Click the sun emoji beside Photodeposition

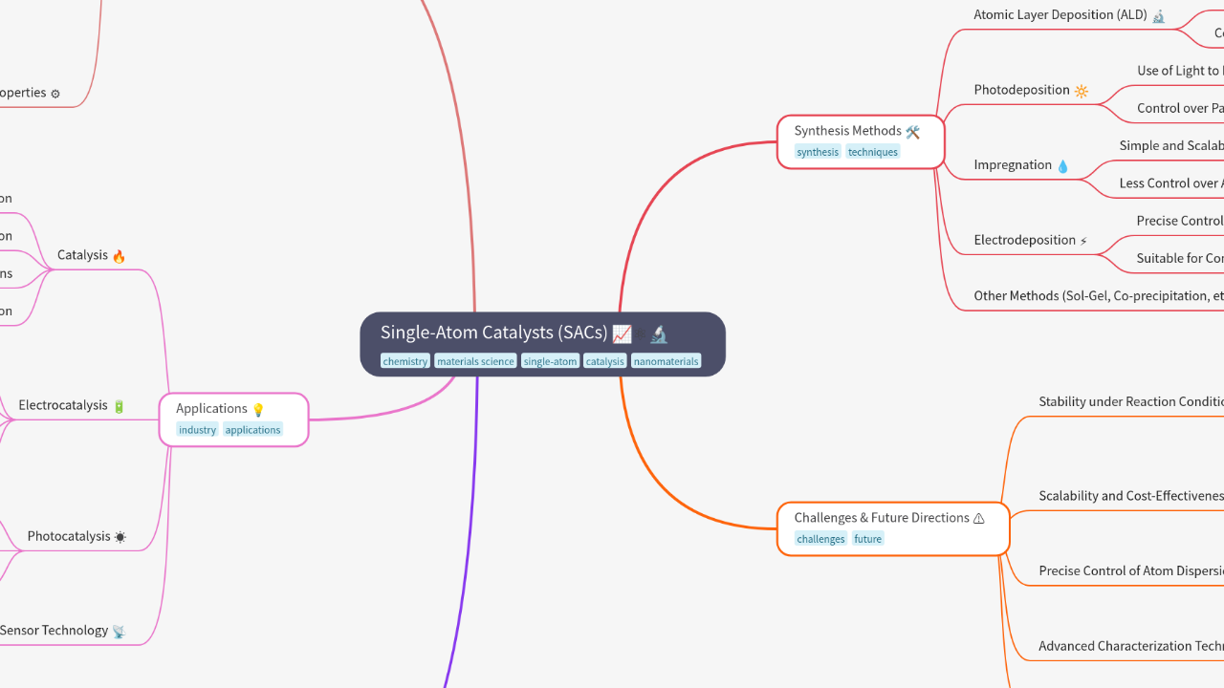(1082, 91)
